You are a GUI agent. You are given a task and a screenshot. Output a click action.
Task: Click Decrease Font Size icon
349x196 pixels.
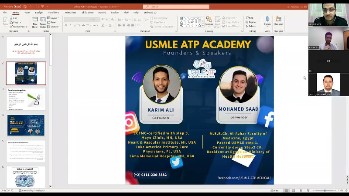[107, 19]
